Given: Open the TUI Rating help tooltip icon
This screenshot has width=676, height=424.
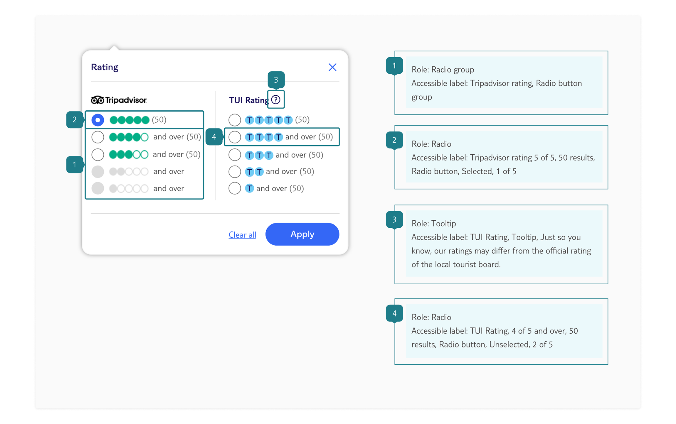Looking at the screenshot, I should tap(276, 100).
